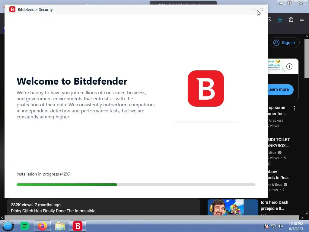Click 'Pibby Glitch Has Finally Done The Impossible' description
The height and width of the screenshot is (232, 309).
(x=55, y=211)
